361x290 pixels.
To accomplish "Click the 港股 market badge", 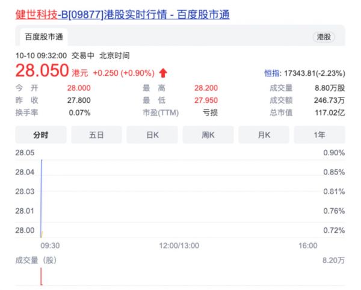I will click(324, 37).
